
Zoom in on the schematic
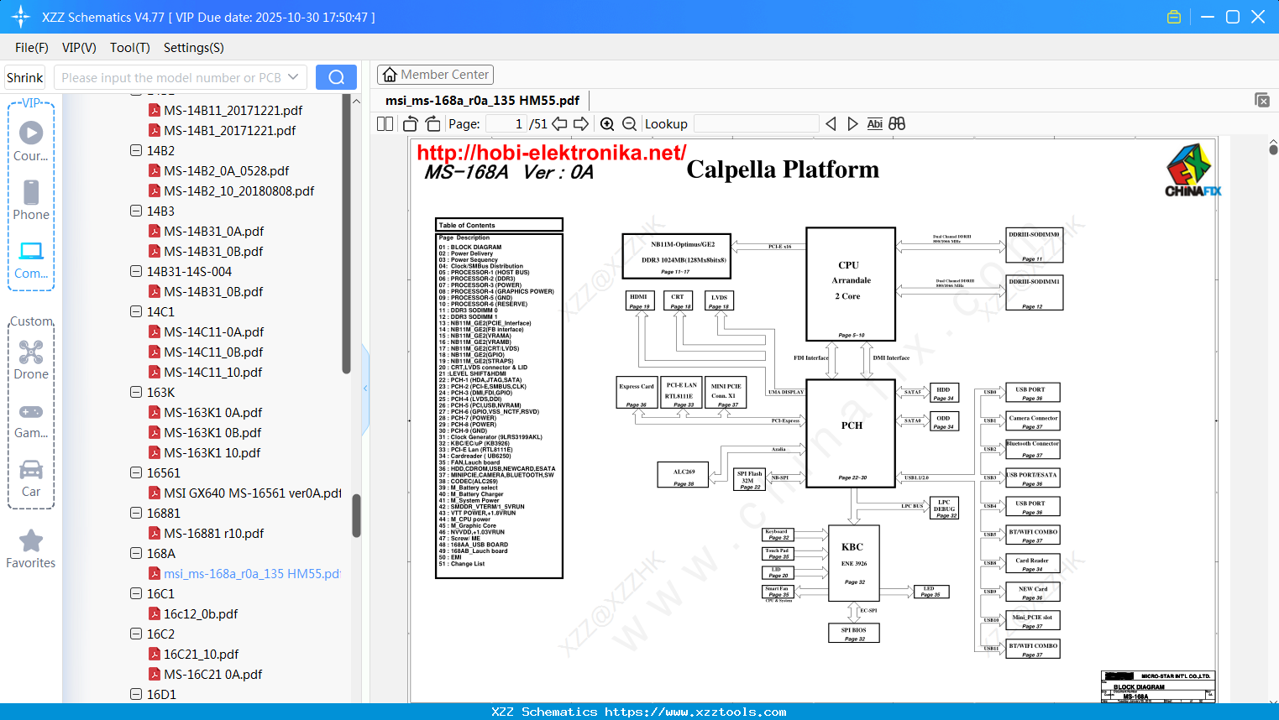[x=607, y=124]
